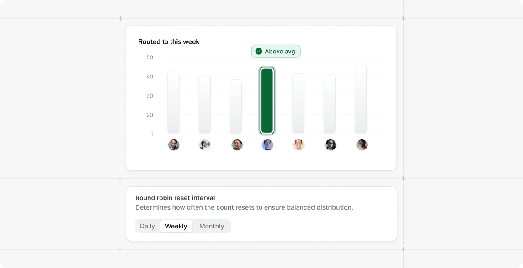Screen dimensions: 523x268
Task: Click the last avatar with beige background
Action: (362, 145)
